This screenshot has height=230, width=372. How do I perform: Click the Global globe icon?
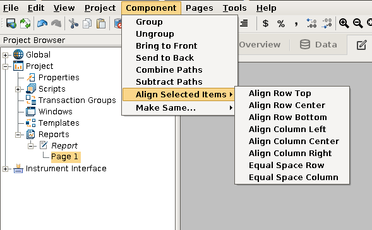[x=18, y=54]
